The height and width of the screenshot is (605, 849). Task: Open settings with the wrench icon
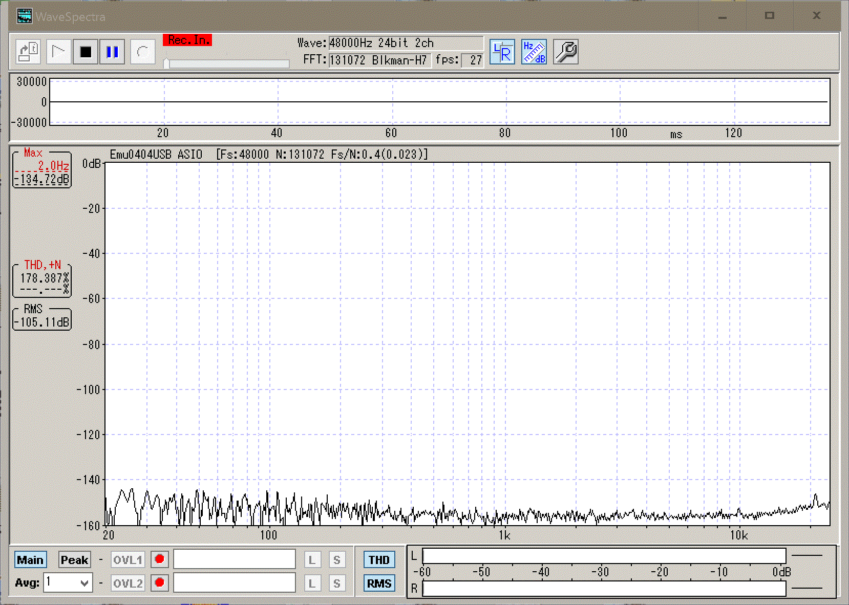pyautogui.click(x=566, y=52)
